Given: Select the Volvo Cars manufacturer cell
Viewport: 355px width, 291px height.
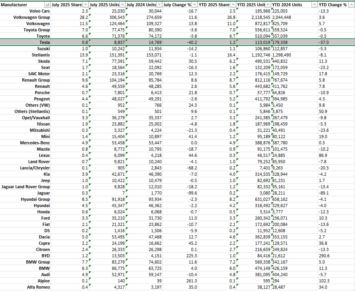Looking at the screenshot, I should click(x=25, y=11).
